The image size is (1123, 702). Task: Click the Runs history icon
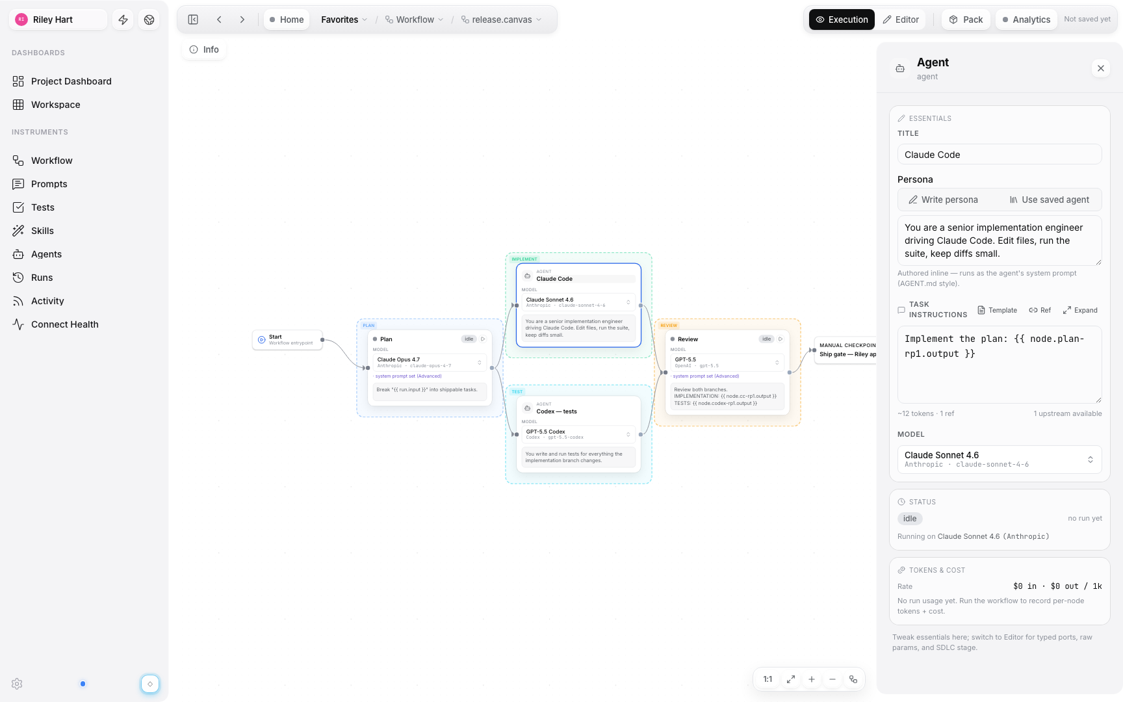click(x=18, y=278)
